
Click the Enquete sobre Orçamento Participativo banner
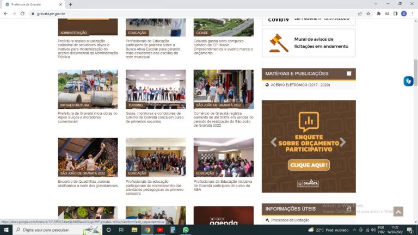point(309,146)
